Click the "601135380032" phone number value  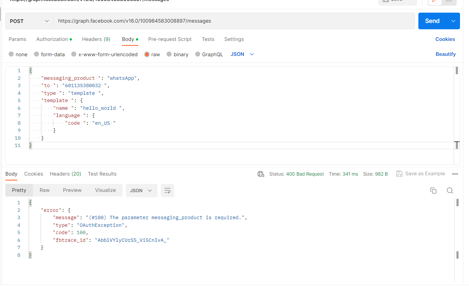pyautogui.click(x=84, y=85)
